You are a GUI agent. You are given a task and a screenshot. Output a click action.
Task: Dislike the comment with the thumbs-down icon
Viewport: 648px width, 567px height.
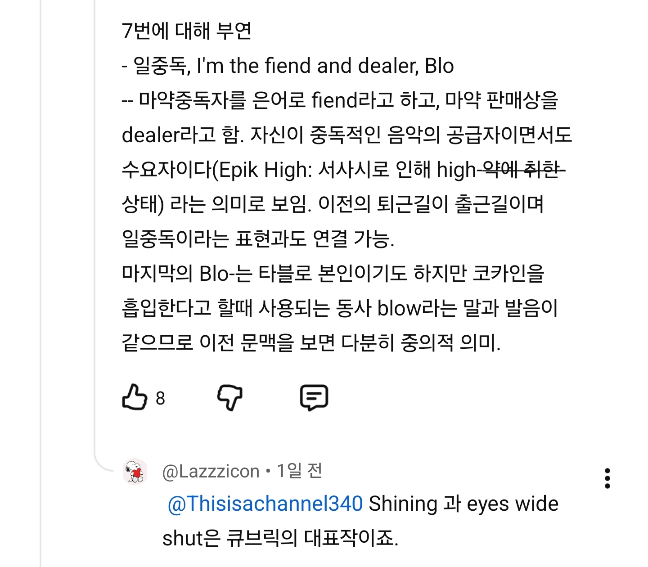click(230, 398)
